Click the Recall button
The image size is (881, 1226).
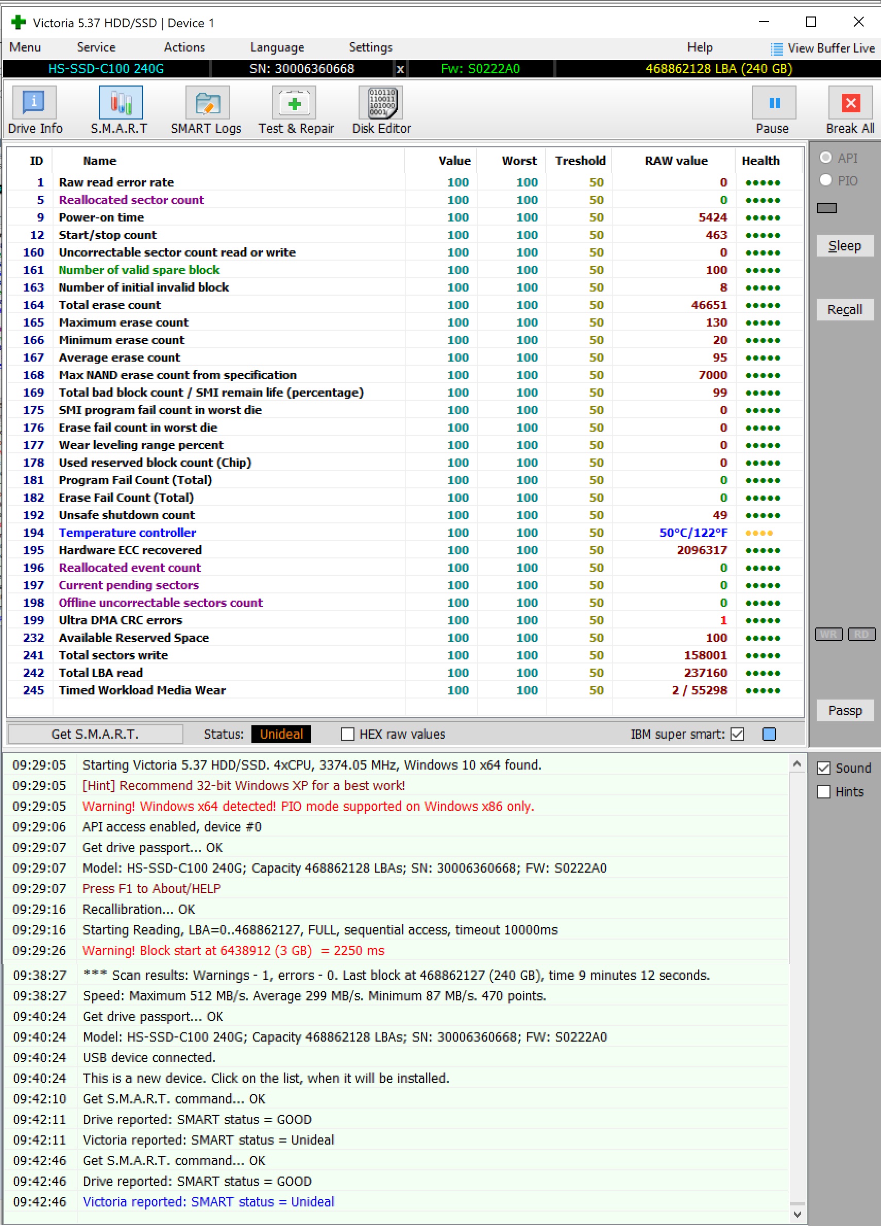(x=844, y=310)
